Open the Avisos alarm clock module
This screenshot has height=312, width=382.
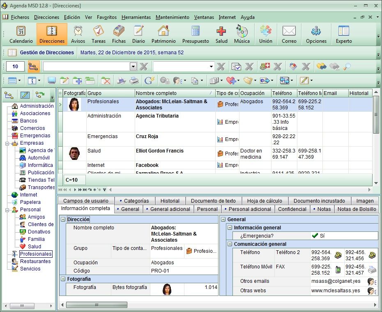[x=78, y=34]
